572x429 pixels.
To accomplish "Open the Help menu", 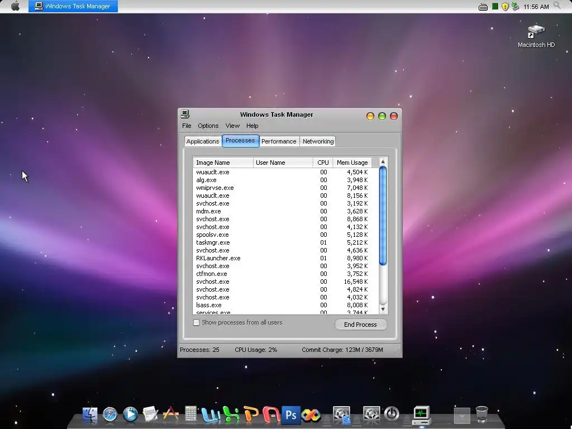I will 252,126.
